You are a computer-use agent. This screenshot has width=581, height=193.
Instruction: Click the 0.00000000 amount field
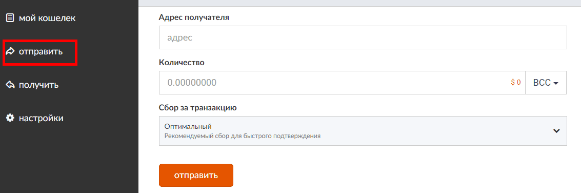pyautogui.click(x=342, y=83)
